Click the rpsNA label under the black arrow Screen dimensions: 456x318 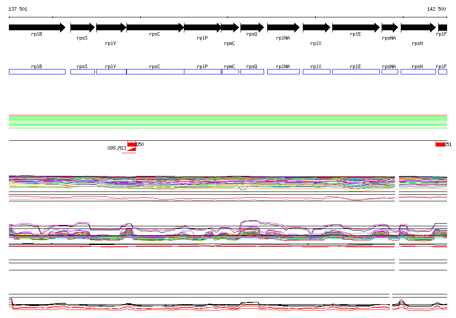(389, 38)
